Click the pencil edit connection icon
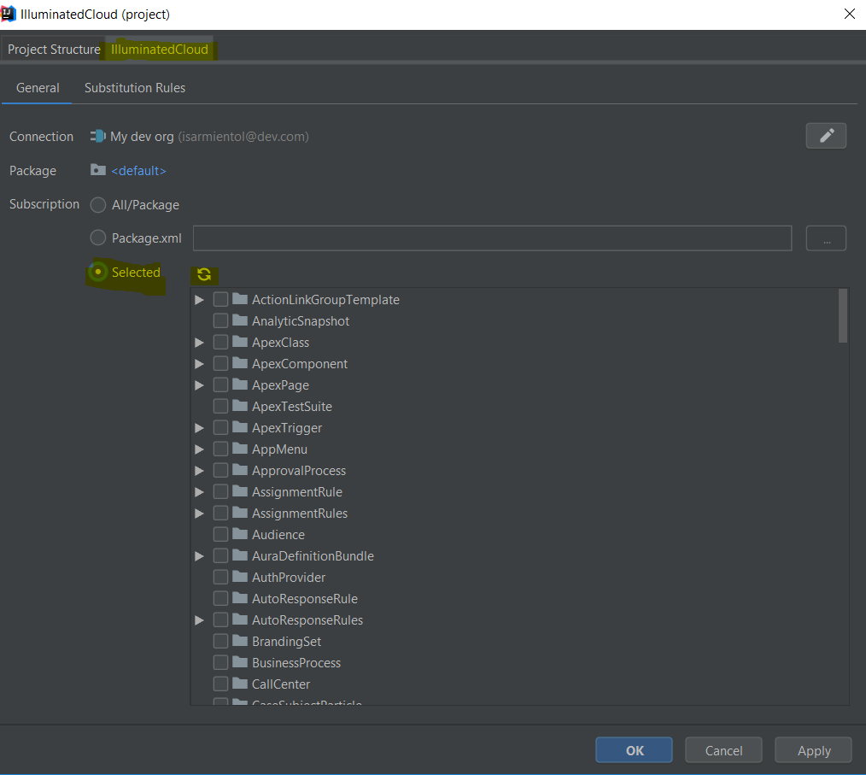This screenshot has width=866, height=775. [x=826, y=136]
